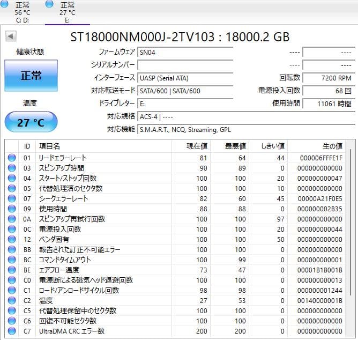
Task: Click the ベンダ固有 attribute name
Action: pyautogui.click(x=54, y=239)
